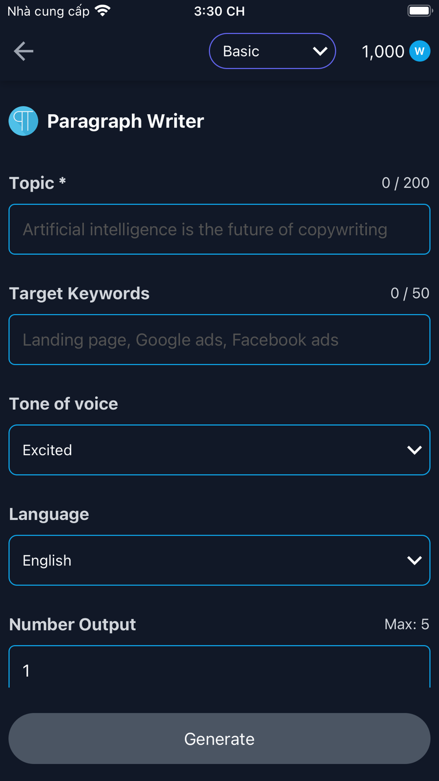Click the Number Output field showing 1
439x781 pixels.
pyautogui.click(x=219, y=667)
